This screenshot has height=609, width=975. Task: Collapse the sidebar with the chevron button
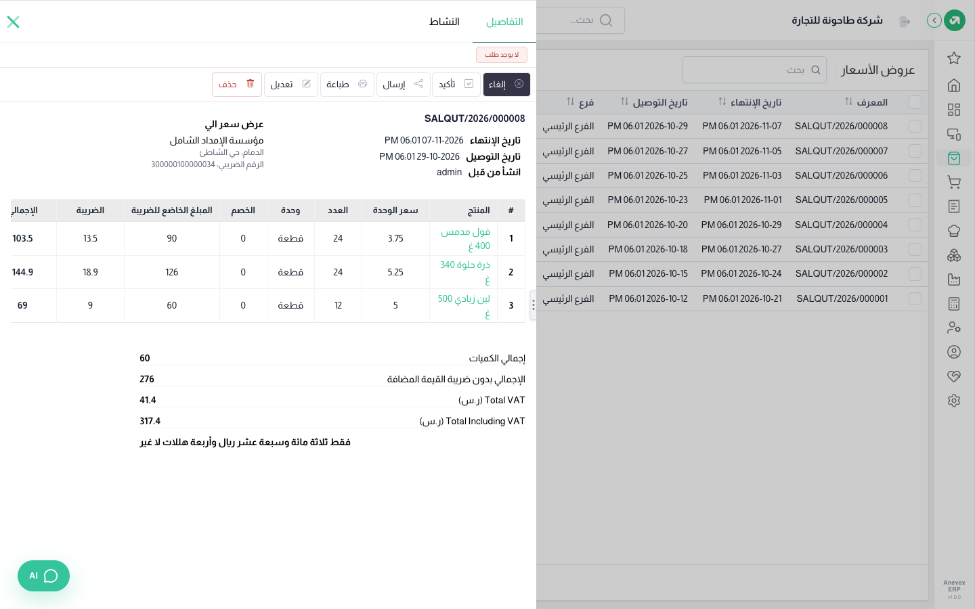[934, 20]
